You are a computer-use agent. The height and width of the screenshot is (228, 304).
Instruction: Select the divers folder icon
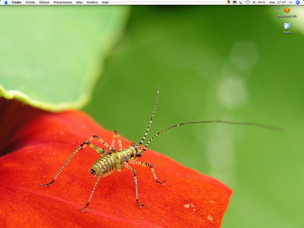tap(287, 26)
